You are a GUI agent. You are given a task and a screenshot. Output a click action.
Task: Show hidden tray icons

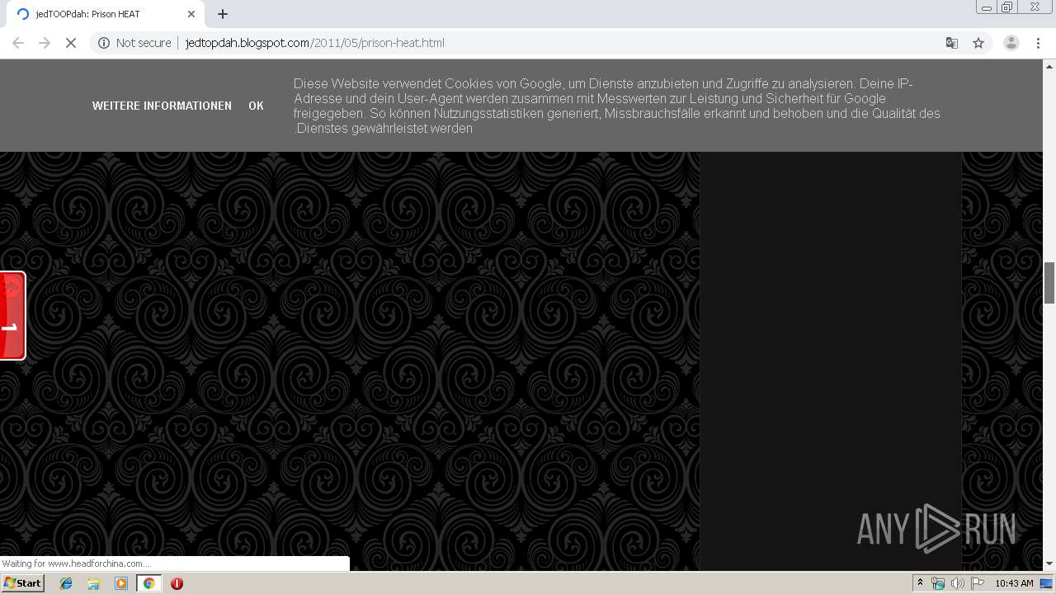click(920, 583)
